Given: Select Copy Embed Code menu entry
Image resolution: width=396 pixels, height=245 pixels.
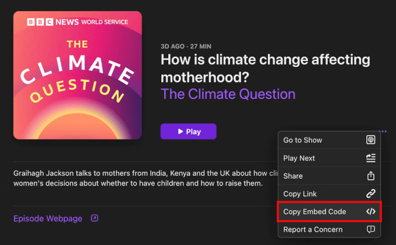Looking at the screenshot, I should tap(314, 212).
